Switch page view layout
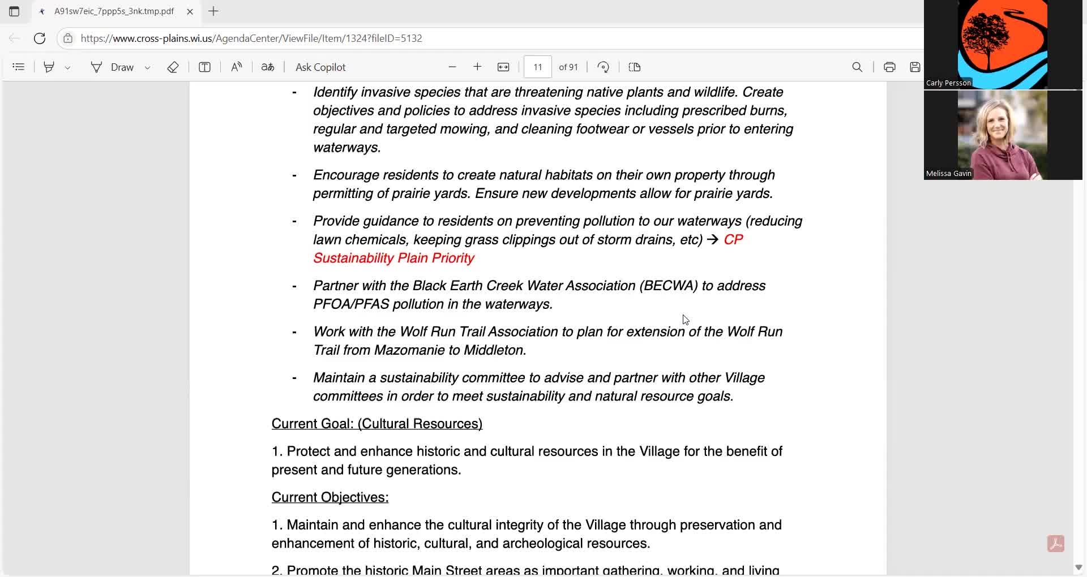This screenshot has height=577, width=1087. tap(635, 67)
